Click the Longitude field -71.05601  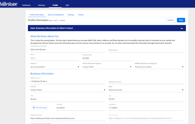[146, 108]
